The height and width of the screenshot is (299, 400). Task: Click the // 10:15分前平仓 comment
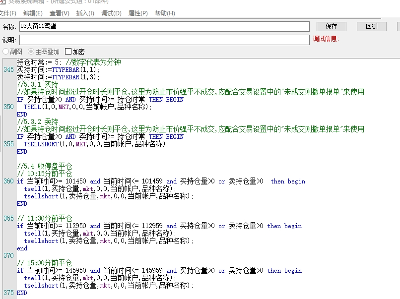(x=44, y=174)
